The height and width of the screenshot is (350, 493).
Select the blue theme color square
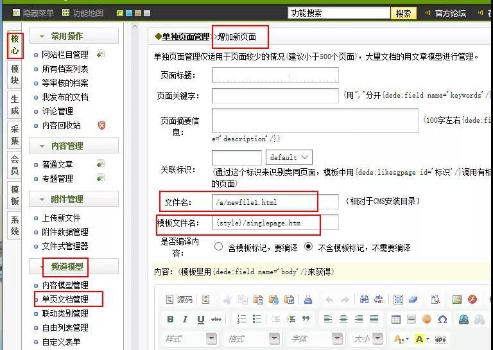(x=129, y=13)
